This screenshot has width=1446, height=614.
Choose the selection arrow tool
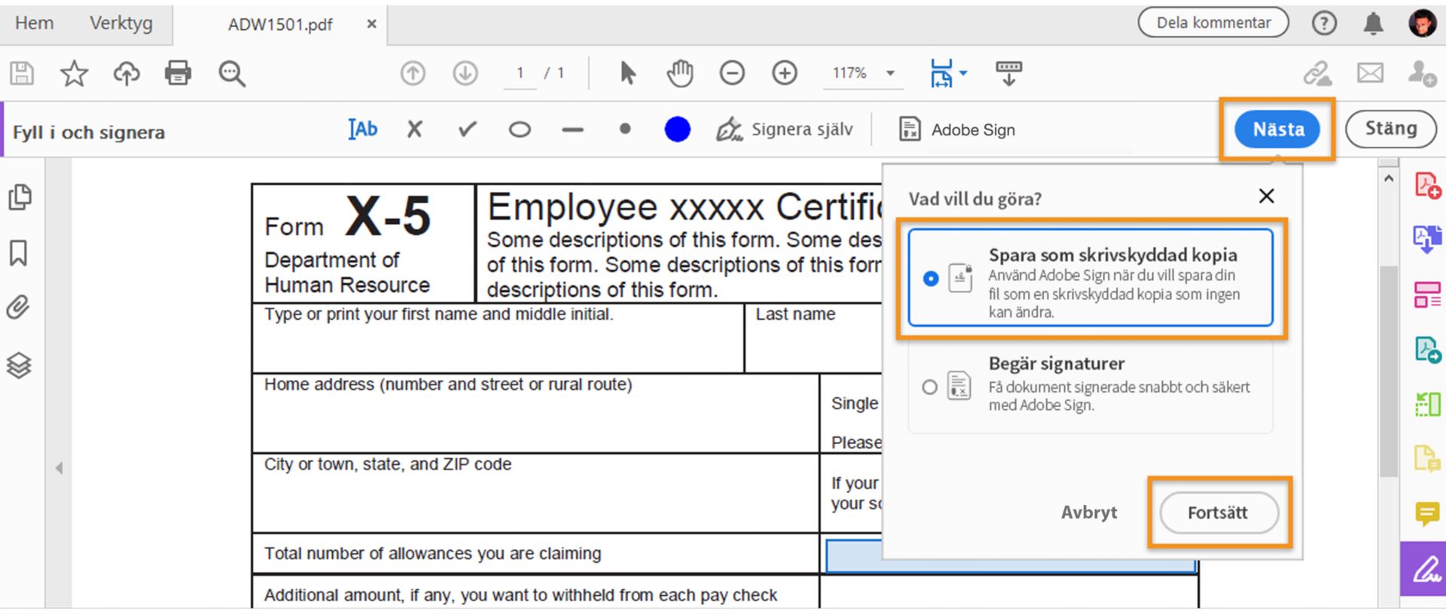pos(627,73)
